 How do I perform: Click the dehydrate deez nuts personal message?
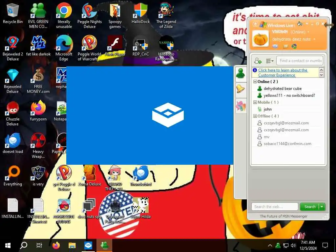tap(291, 39)
